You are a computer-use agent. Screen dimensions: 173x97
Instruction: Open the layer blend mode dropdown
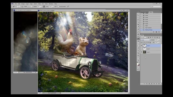(145, 40)
